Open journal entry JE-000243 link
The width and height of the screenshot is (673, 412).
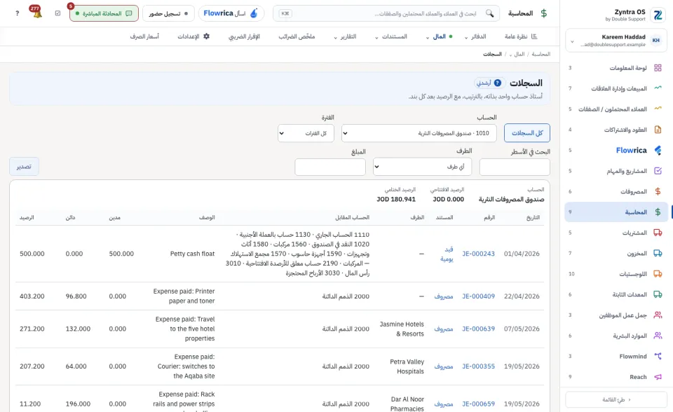478,254
